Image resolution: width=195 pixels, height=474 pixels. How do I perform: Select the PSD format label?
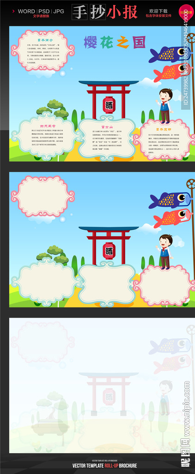click(44, 11)
